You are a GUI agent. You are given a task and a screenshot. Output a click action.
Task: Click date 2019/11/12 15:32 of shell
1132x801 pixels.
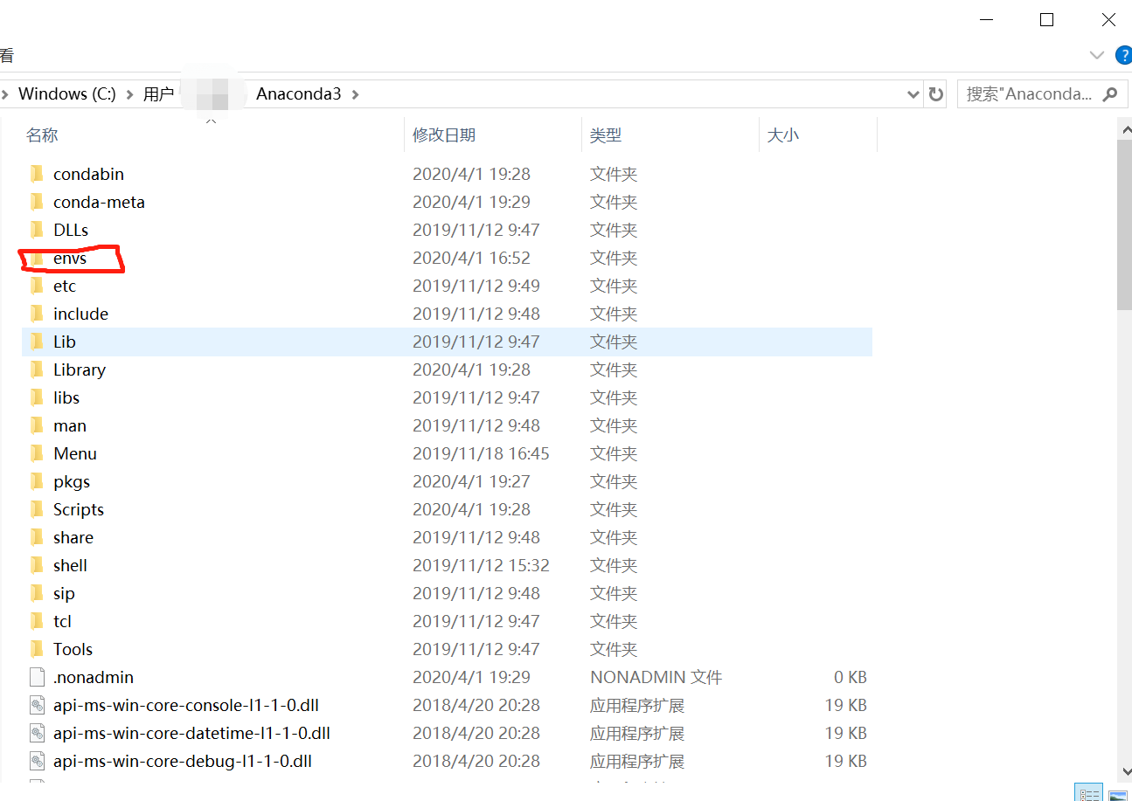481,565
